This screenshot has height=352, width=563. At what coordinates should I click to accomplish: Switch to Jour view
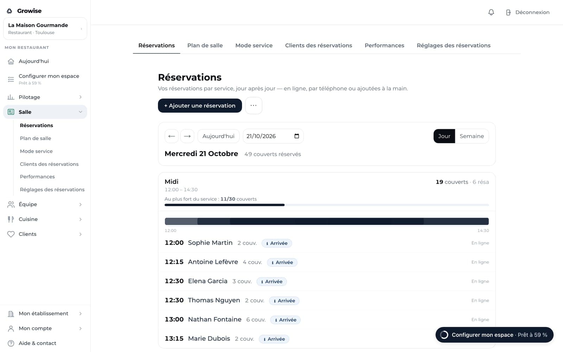(444, 136)
